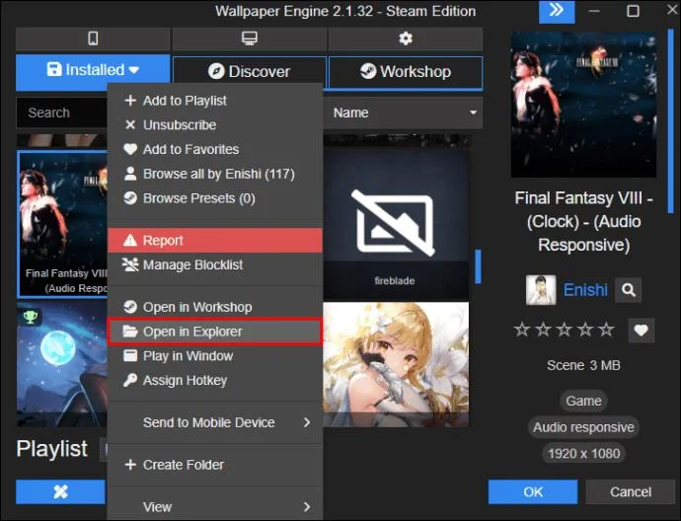The width and height of the screenshot is (681, 521).
Task: Select Browse all by Enishi (117)
Action: coord(215,174)
